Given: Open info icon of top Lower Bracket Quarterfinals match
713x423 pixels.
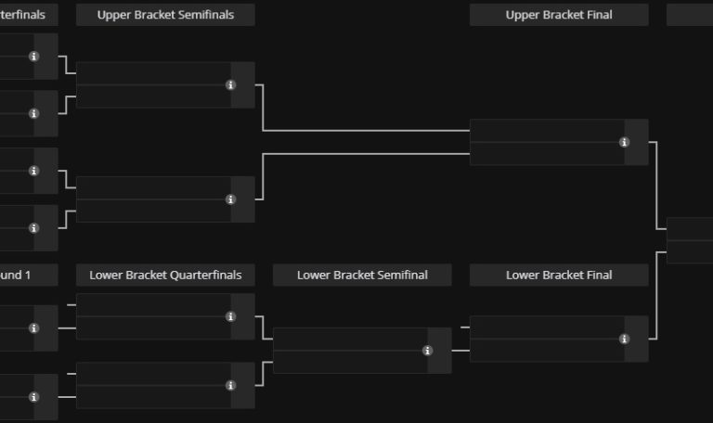Looking at the screenshot, I should coord(230,317).
